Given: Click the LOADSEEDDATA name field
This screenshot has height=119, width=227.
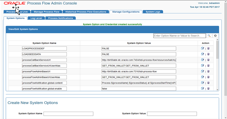Looking at the screenshot, I should pyautogui.click(x=44, y=54).
